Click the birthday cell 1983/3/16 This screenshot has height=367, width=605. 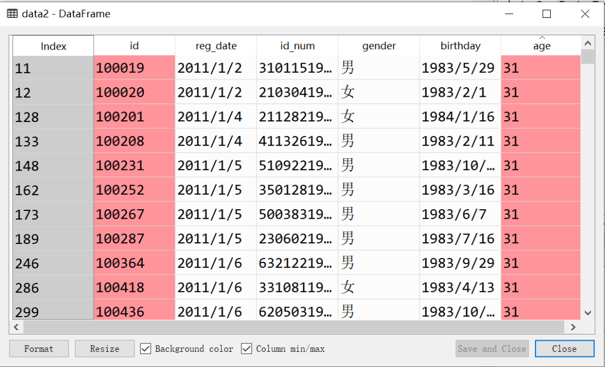460,190
